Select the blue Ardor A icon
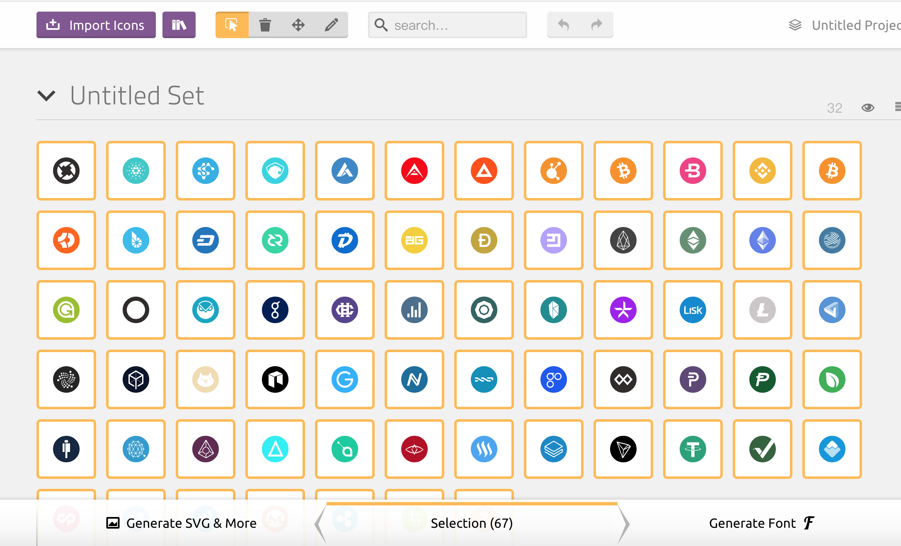The width and height of the screenshot is (901, 546). [345, 171]
